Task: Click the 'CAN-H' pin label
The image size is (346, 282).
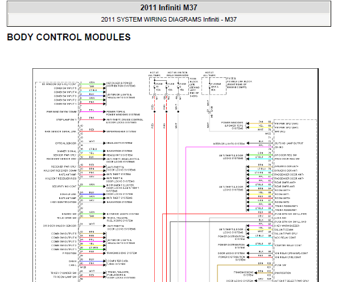Action: [x=73, y=262]
